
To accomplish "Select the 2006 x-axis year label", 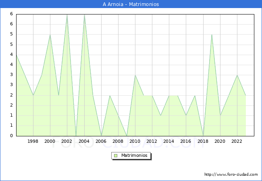I will pyautogui.click(x=101, y=141).
